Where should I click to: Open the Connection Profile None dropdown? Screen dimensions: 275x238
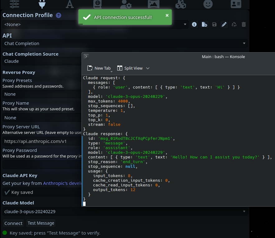pos(96,25)
